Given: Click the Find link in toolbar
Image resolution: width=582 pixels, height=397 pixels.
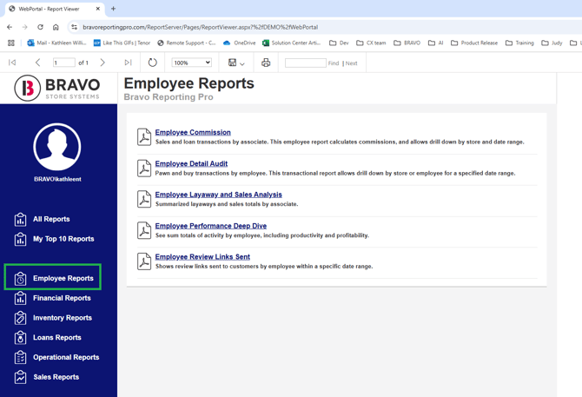Looking at the screenshot, I should tap(334, 63).
